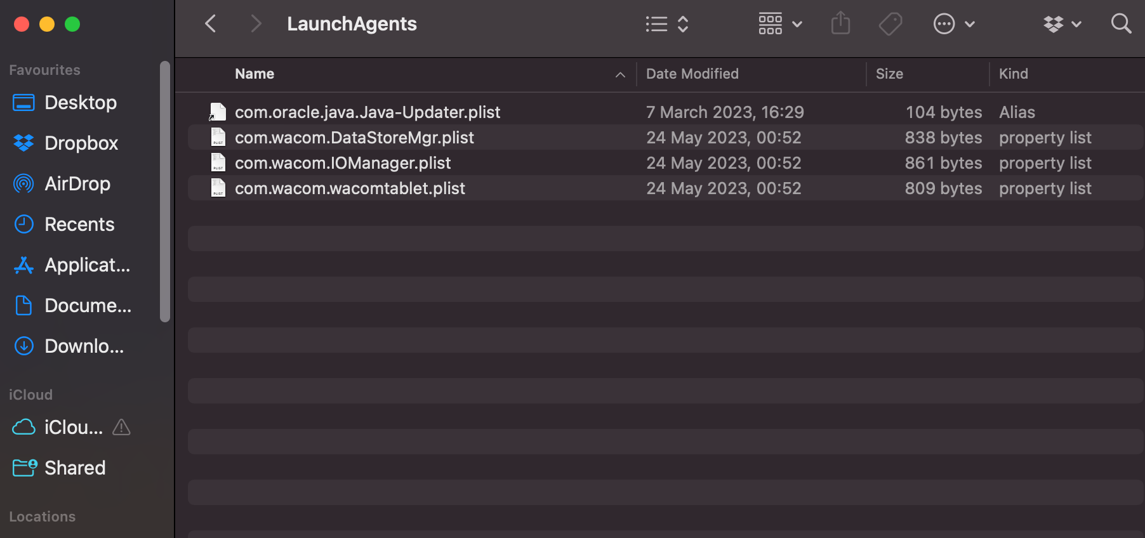
Task: Click the forward navigation arrow
Action: click(256, 24)
